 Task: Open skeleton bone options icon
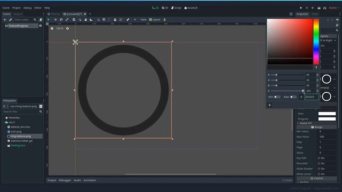[x=128, y=20]
